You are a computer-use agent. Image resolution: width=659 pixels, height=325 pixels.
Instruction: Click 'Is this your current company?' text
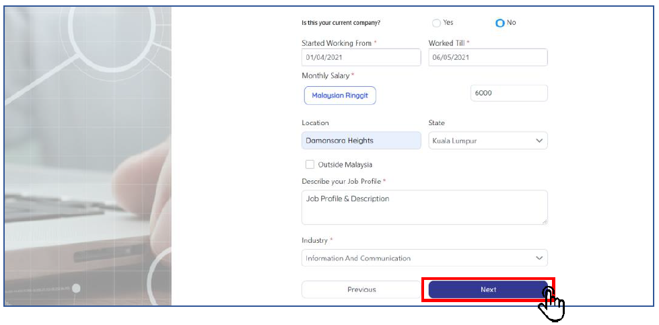(x=341, y=23)
